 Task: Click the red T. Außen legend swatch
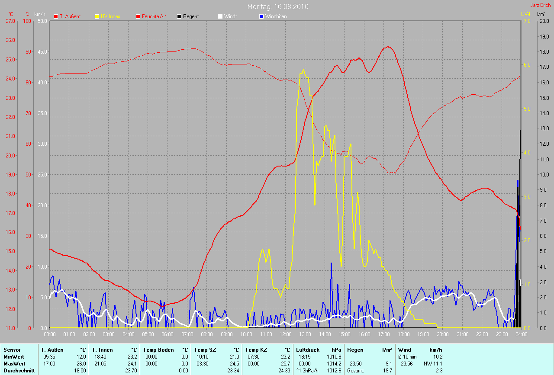click(56, 16)
